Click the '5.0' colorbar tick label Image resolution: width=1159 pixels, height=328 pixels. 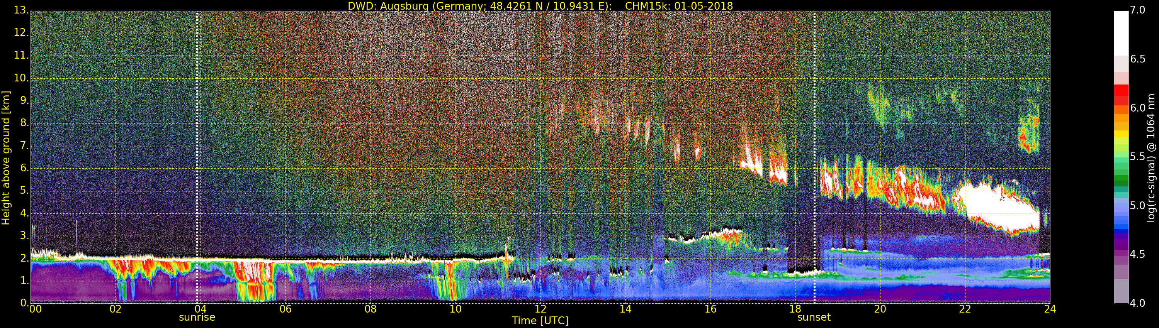click(1138, 206)
